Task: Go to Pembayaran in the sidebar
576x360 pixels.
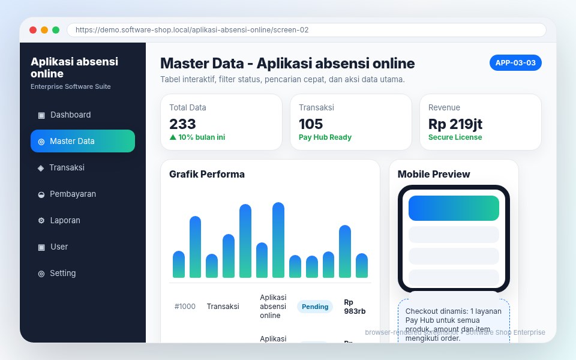Action: pyautogui.click(x=83, y=194)
